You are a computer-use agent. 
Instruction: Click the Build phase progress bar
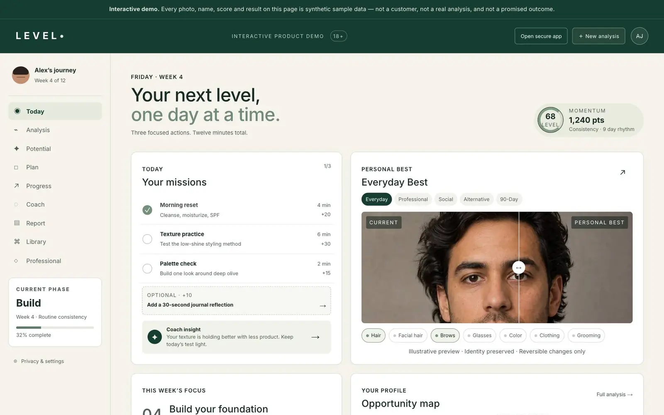(55, 327)
